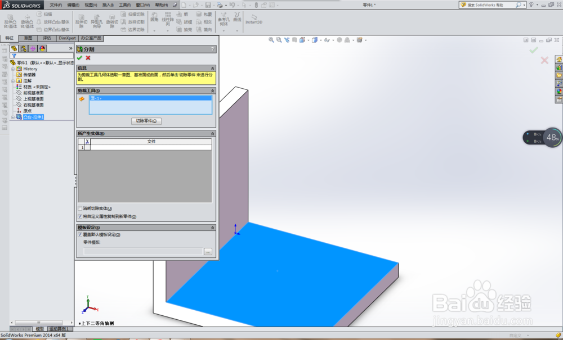Click the Print icon in title toolbar
Image resolution: width=563 pixels, height=340 pixels.
(x=220, y=5)
